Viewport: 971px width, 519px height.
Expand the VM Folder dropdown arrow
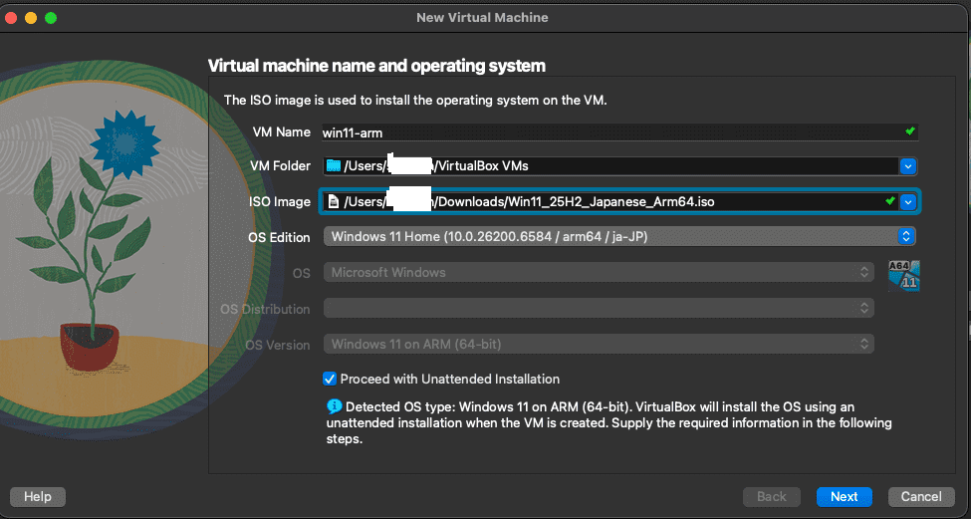[x=907, y=166]
